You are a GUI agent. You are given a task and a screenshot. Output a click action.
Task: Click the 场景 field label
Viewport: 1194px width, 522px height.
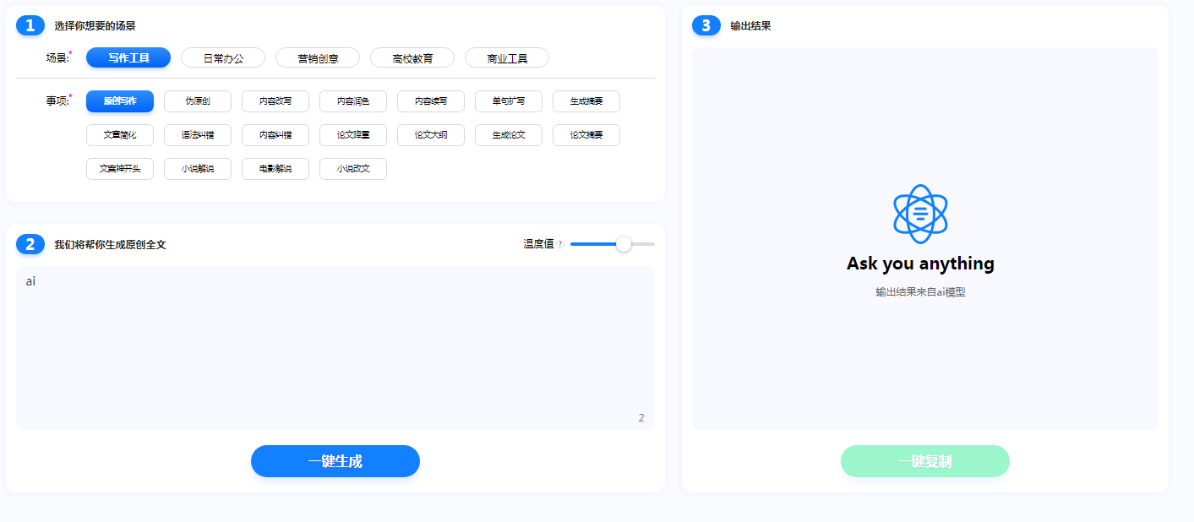click(58, 57)
